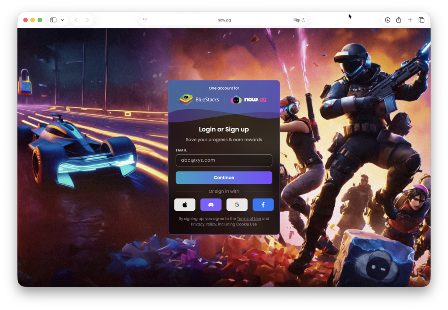
Task: Open the Privacy Policy link
Action: 204,224
